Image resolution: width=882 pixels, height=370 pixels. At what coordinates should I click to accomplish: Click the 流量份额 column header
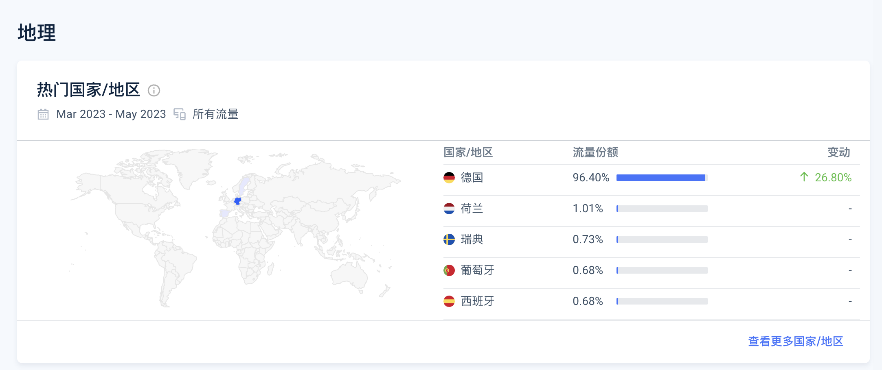pyautogui.click(x=595, y=152)
